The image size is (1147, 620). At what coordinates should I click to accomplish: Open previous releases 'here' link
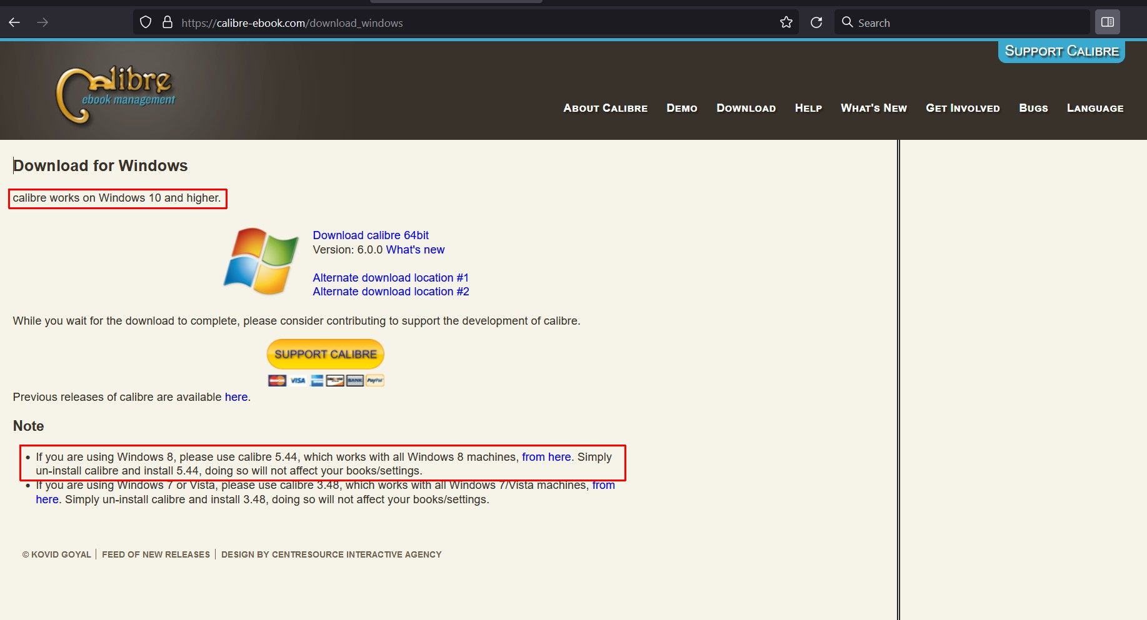coord(236,397)
